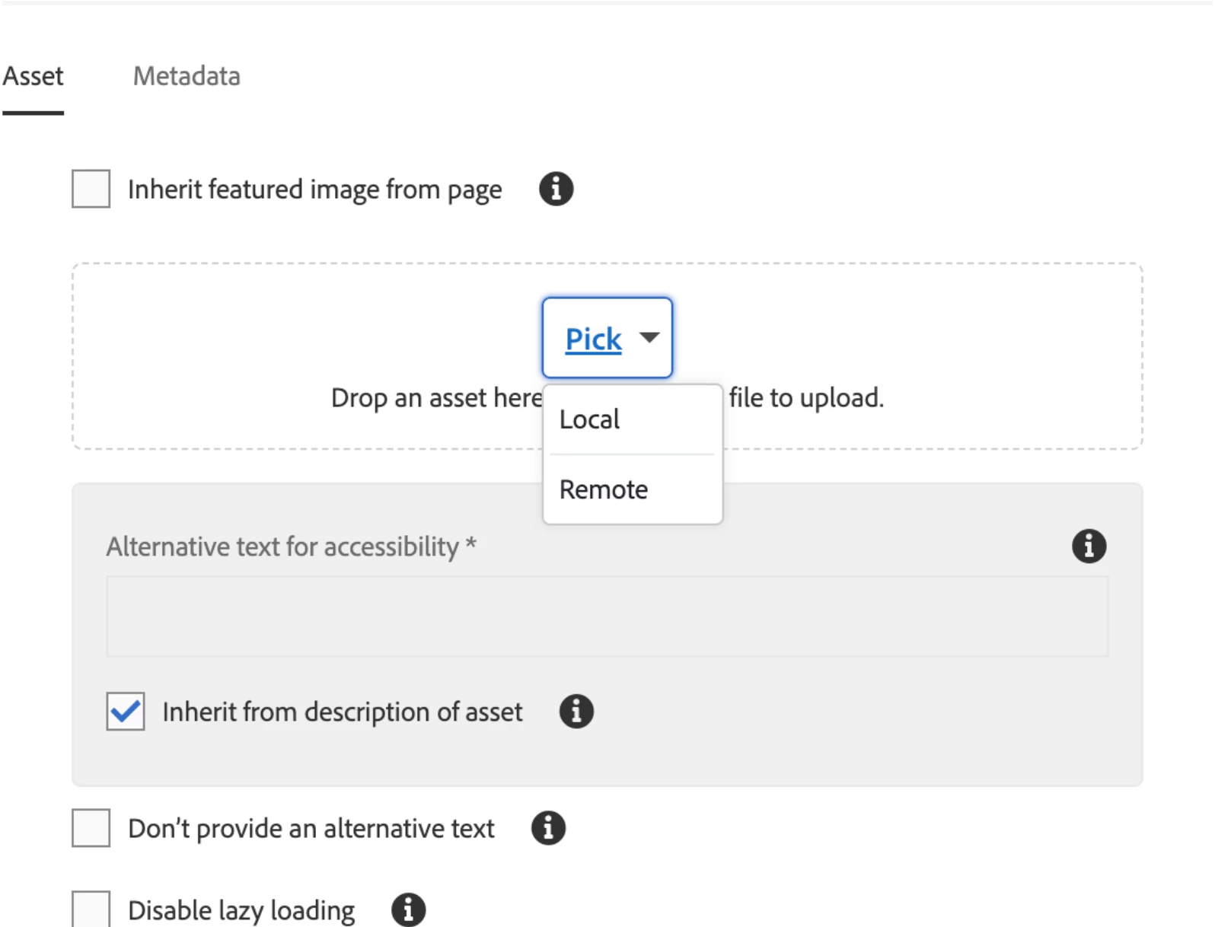Screen dimensions: 1215x927
Task: Click the Pick link
Action: 593,339
